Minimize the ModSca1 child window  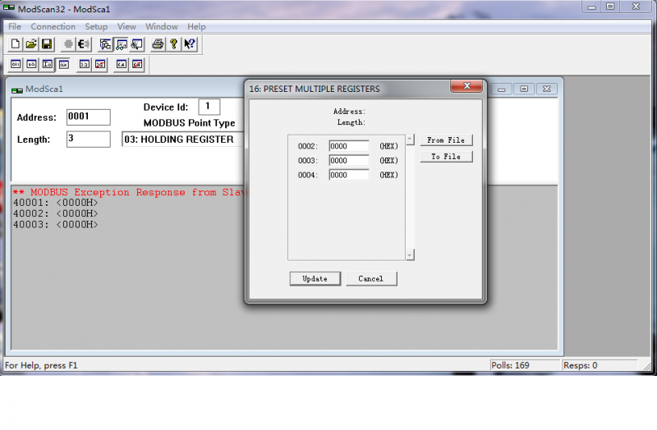point(501,89)
